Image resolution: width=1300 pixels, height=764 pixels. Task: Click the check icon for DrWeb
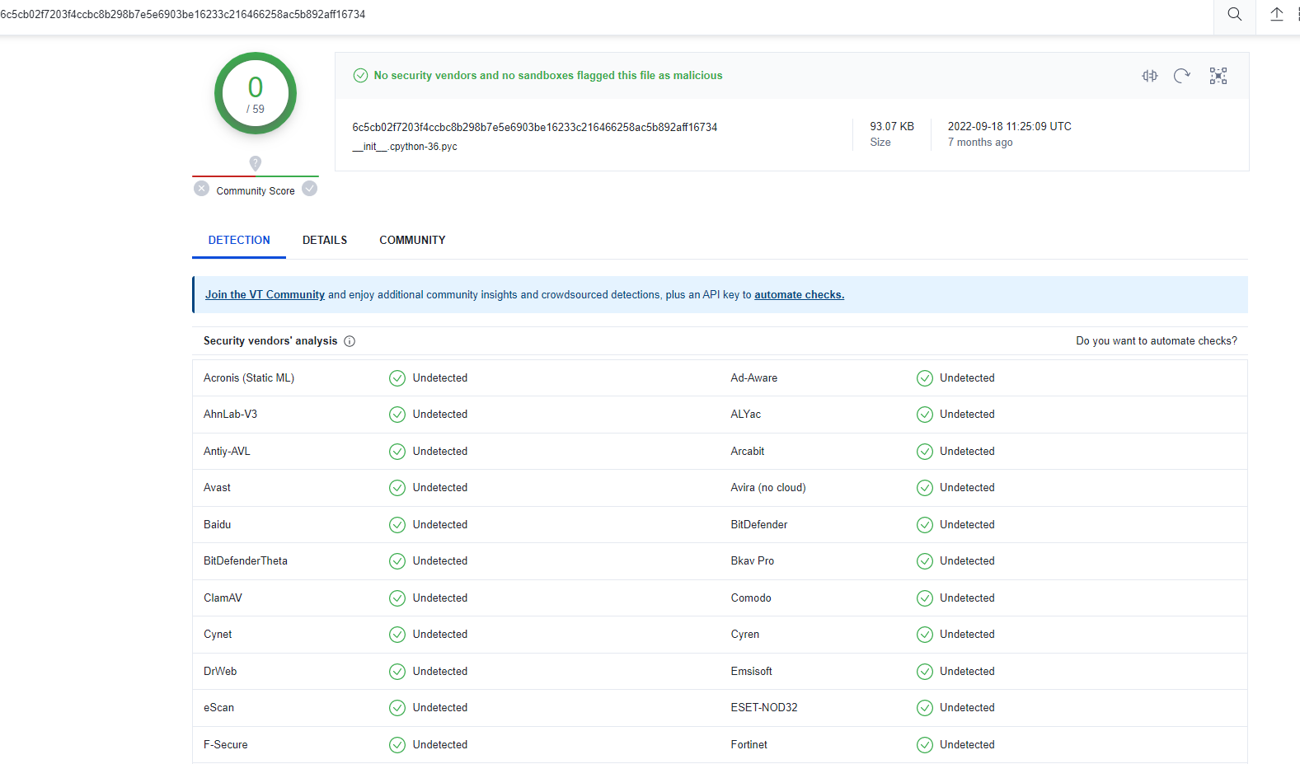tap(397, 672)
